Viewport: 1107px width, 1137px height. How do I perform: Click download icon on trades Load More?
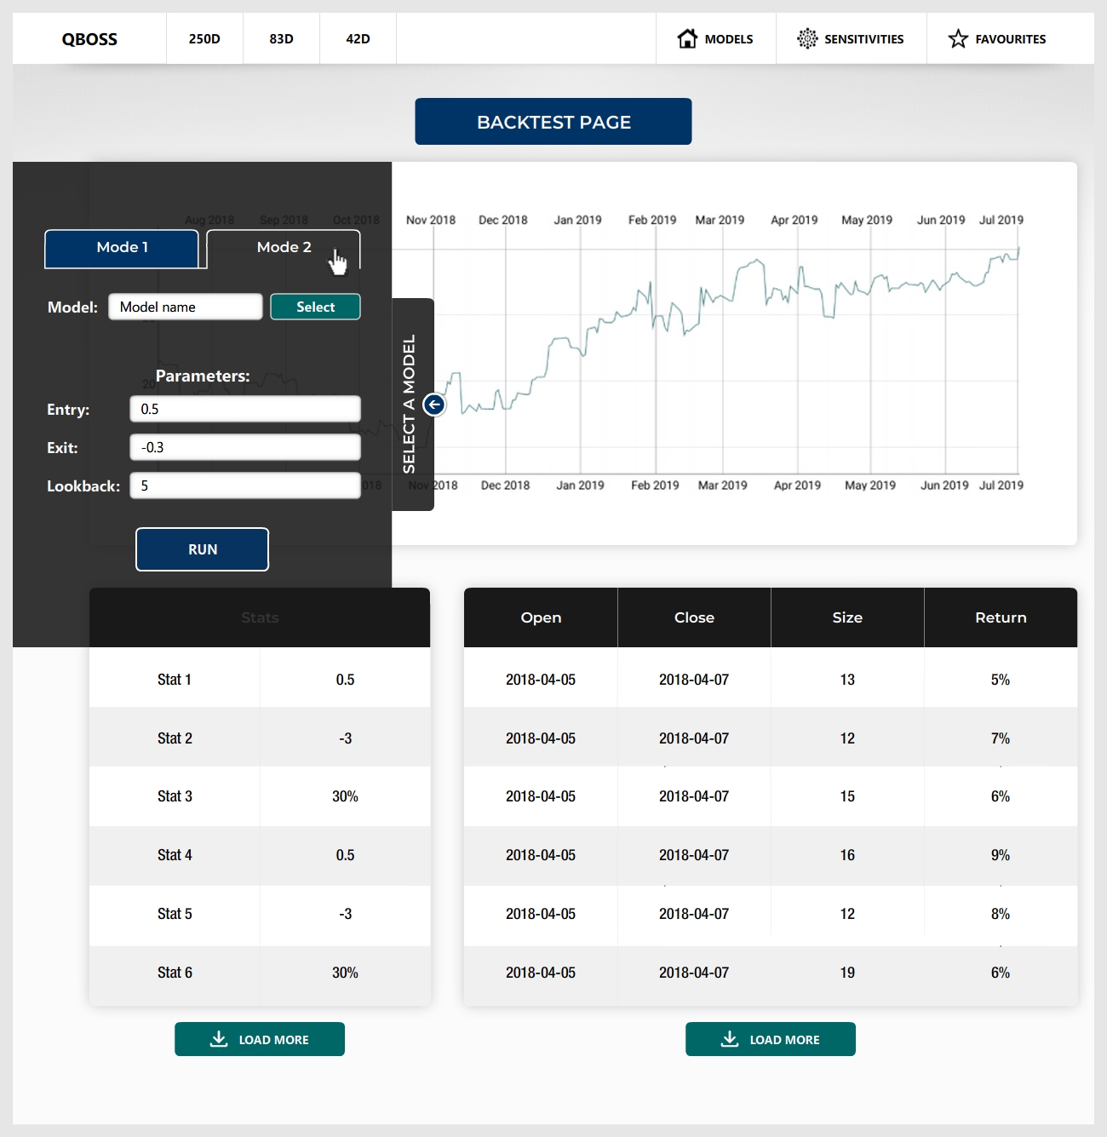[x=730, y=1039]
